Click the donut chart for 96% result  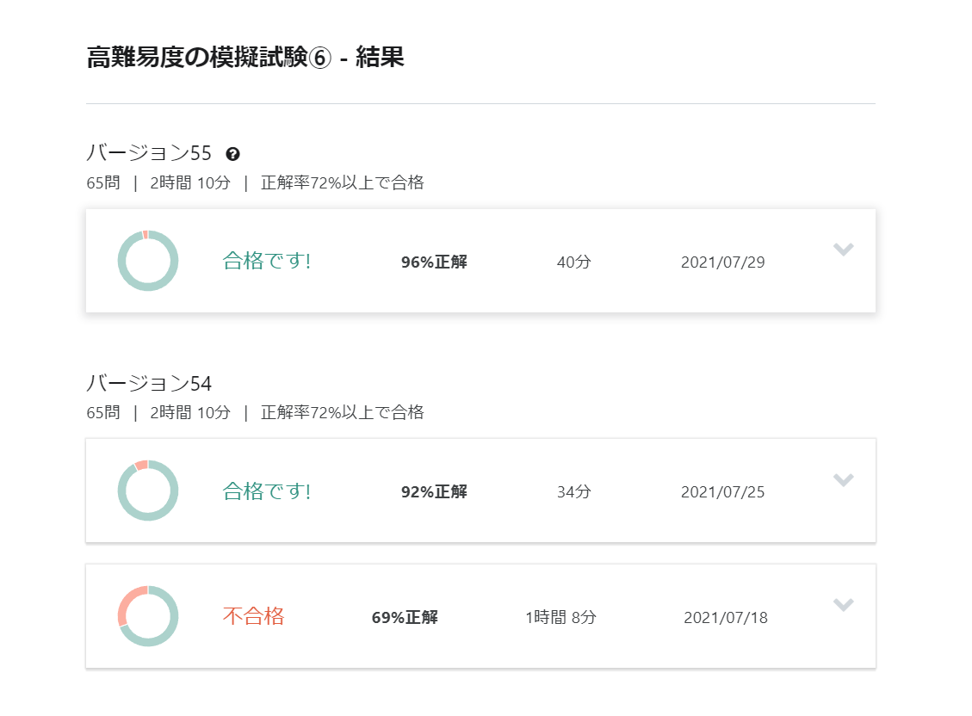pos(148,260)
